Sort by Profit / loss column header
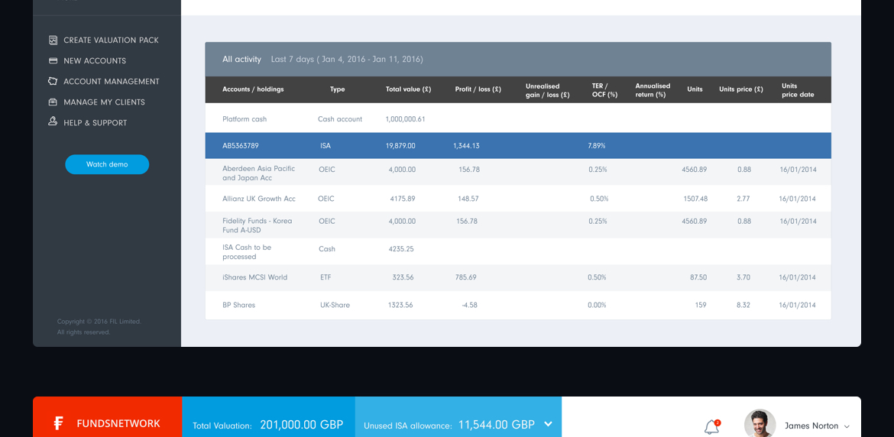Screen dimensions: 894x437 click(x=478, y=89)
